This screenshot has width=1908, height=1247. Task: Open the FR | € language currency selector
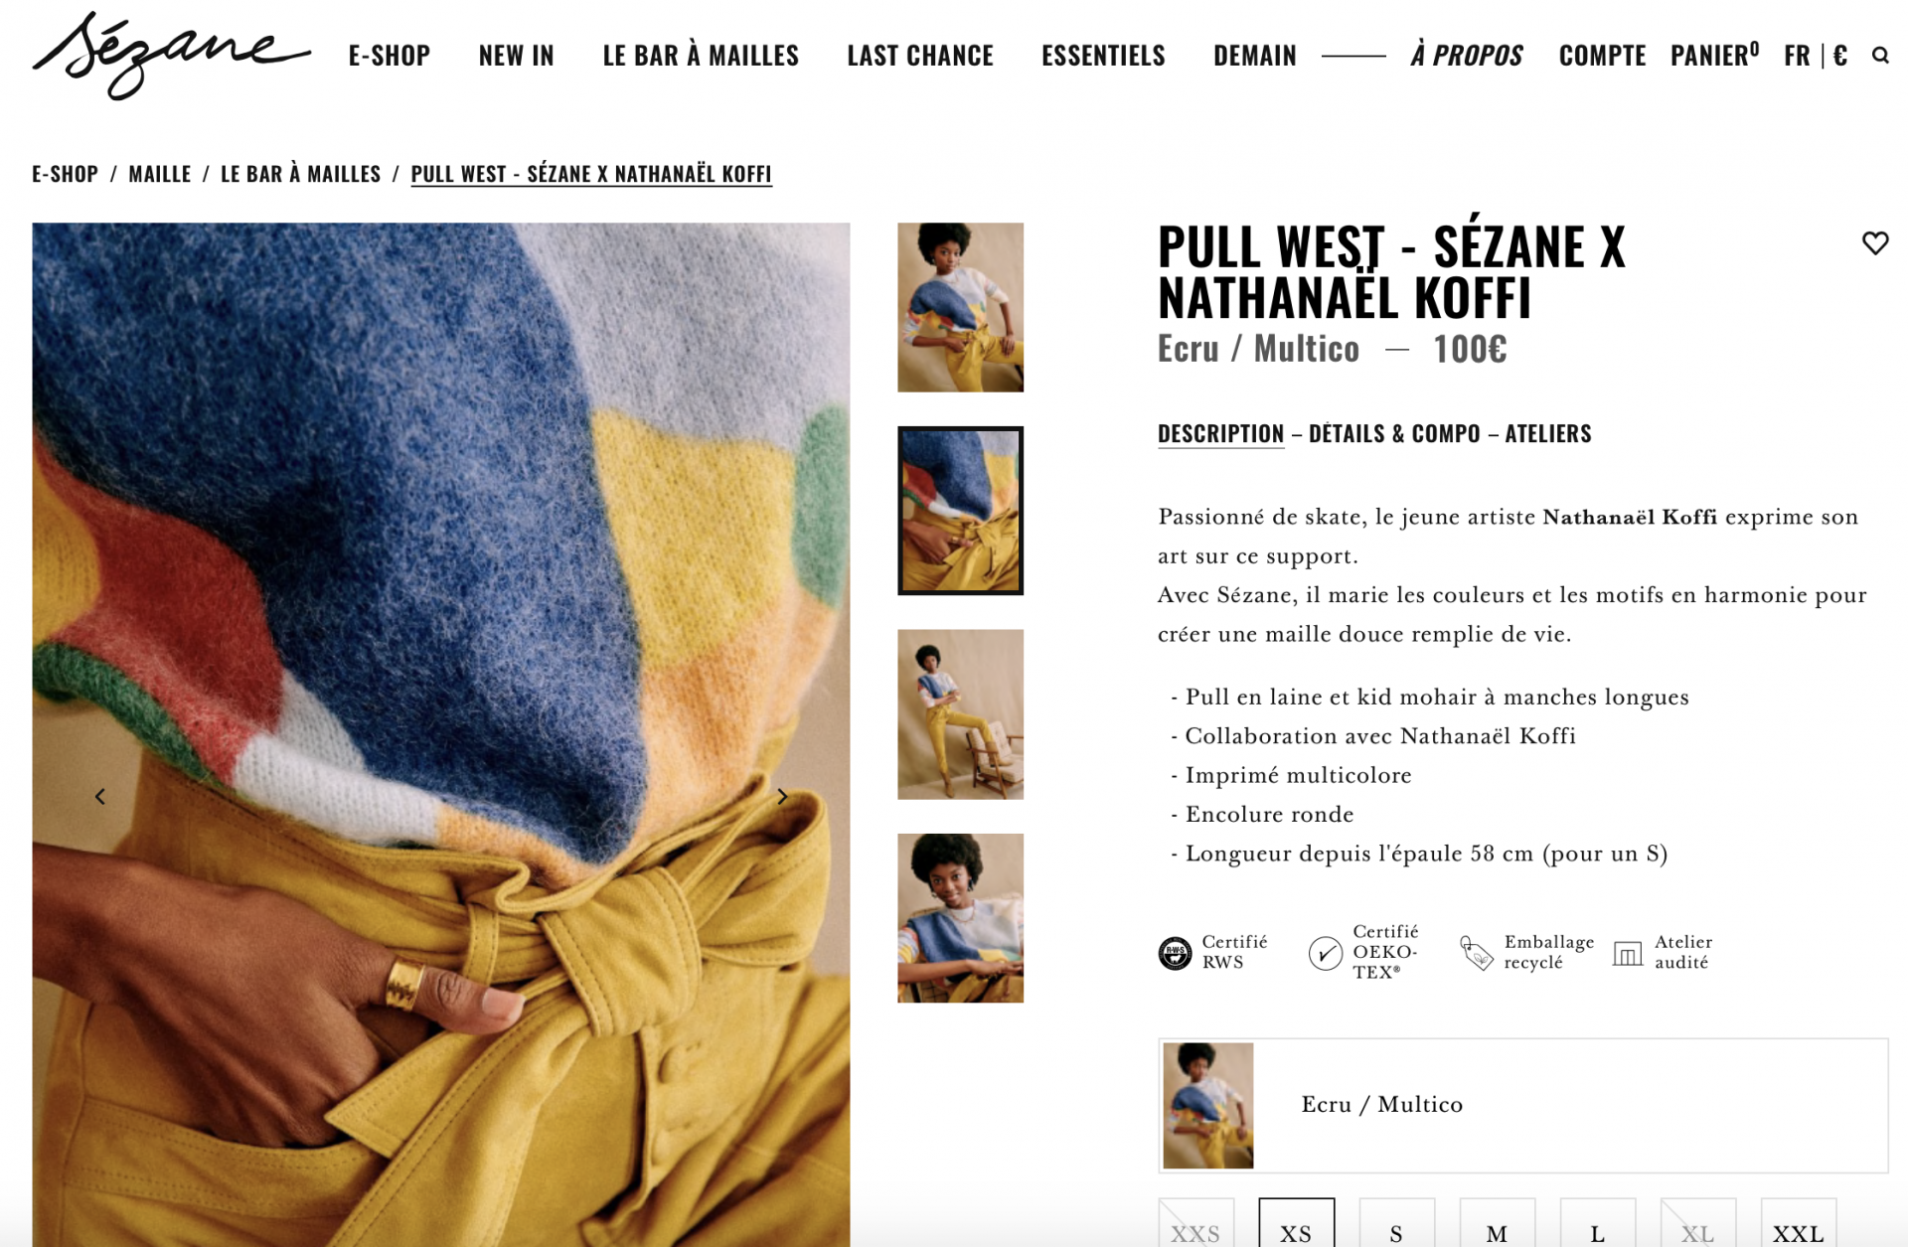[x=1815, y=56]
